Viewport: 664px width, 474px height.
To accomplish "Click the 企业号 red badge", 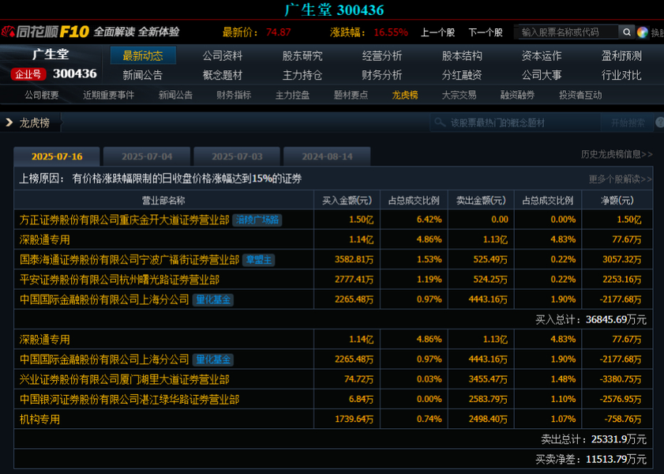I will (28, 74).
